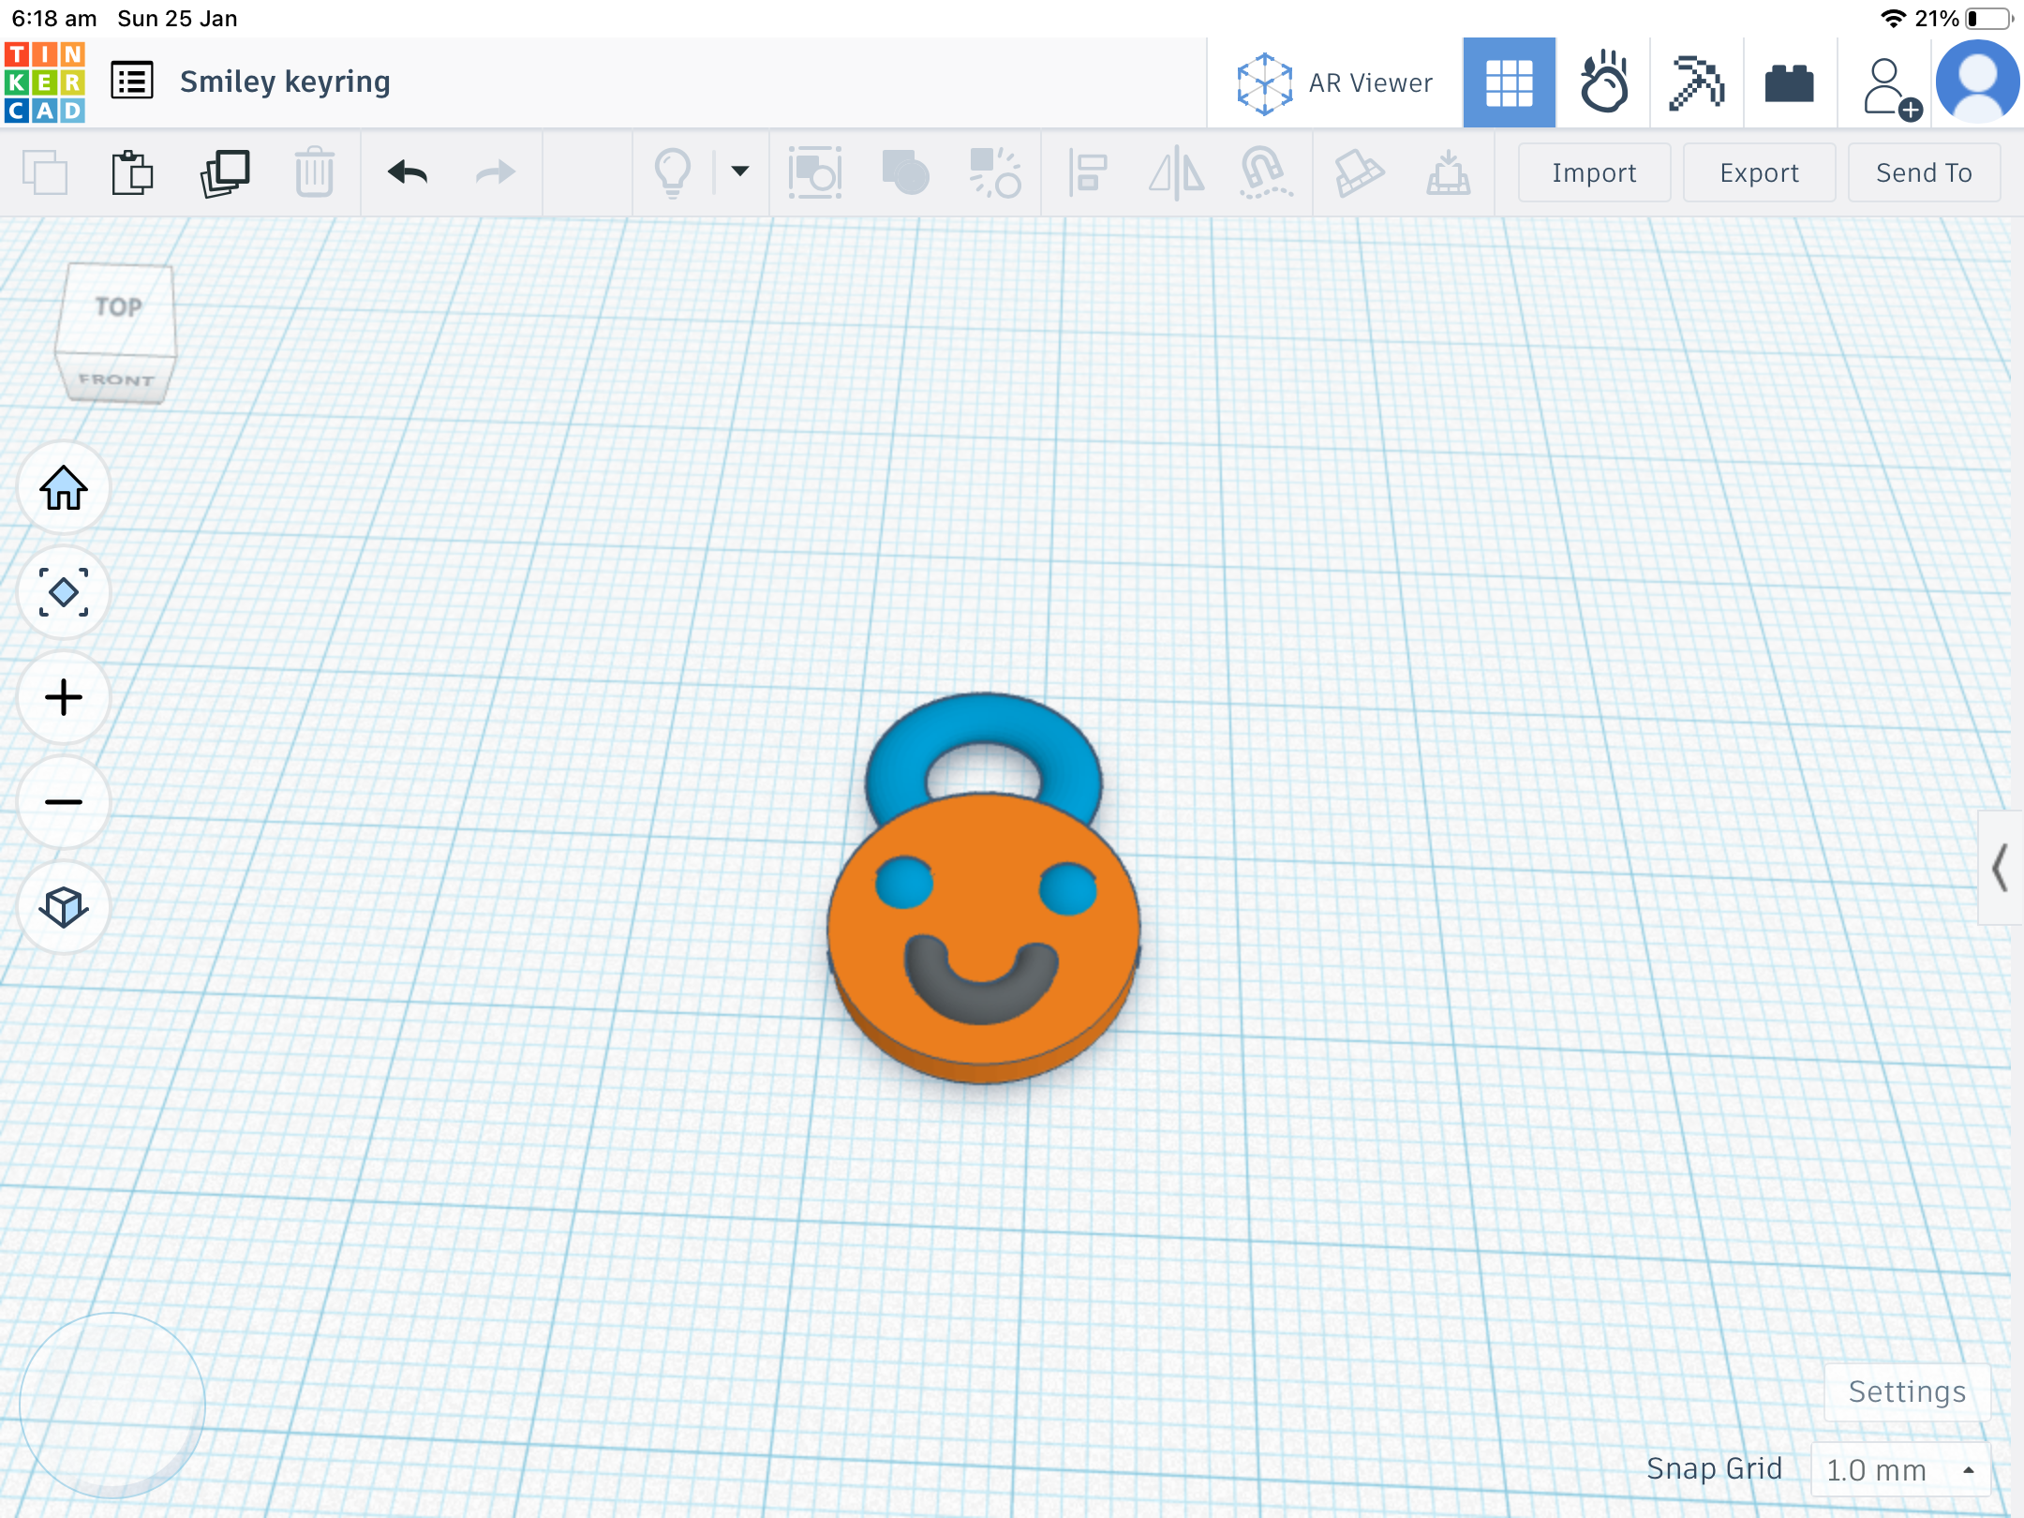Click the Copy tool
The width and height of the screenshot is (2024, 1518).
pyautogui.click(x=44, y=172)
